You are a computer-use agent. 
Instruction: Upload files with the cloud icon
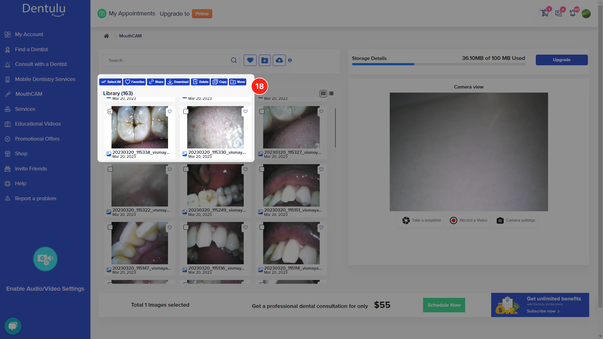[279, 60]
